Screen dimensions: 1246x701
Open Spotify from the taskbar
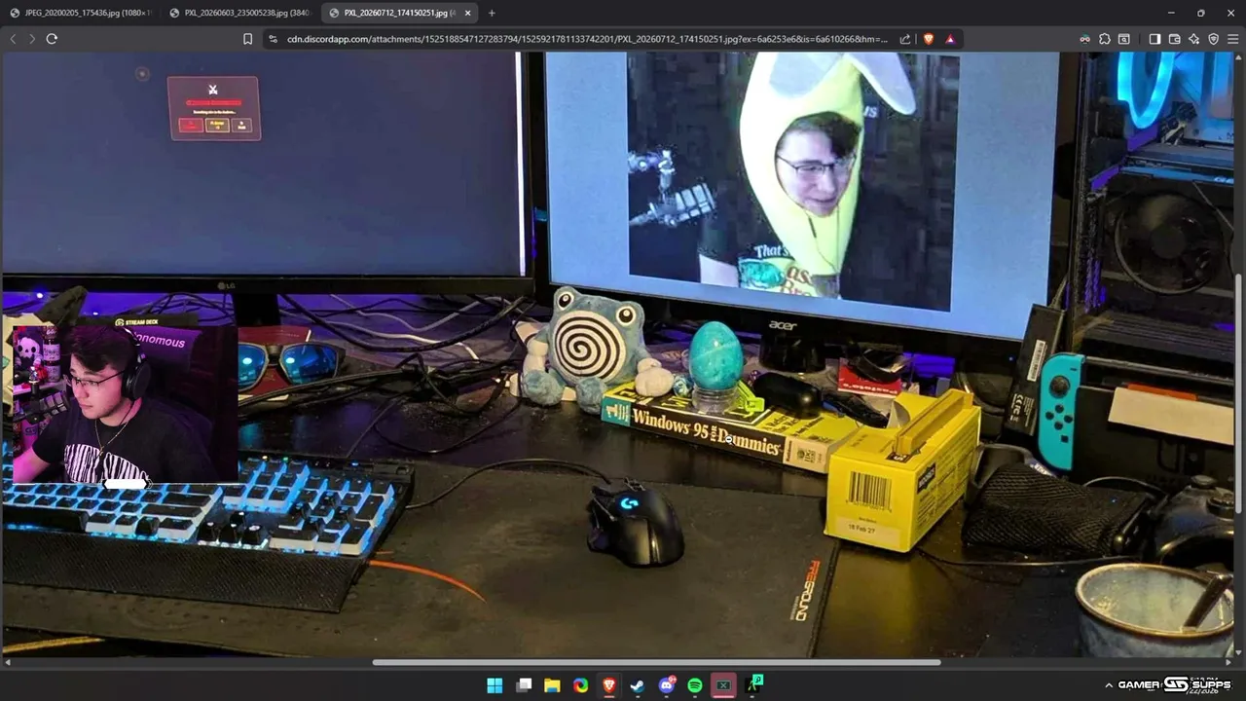(x=695, y=685)
